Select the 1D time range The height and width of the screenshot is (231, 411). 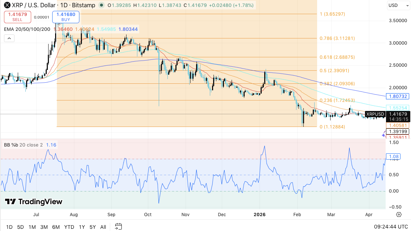click(x=9, y=227)
